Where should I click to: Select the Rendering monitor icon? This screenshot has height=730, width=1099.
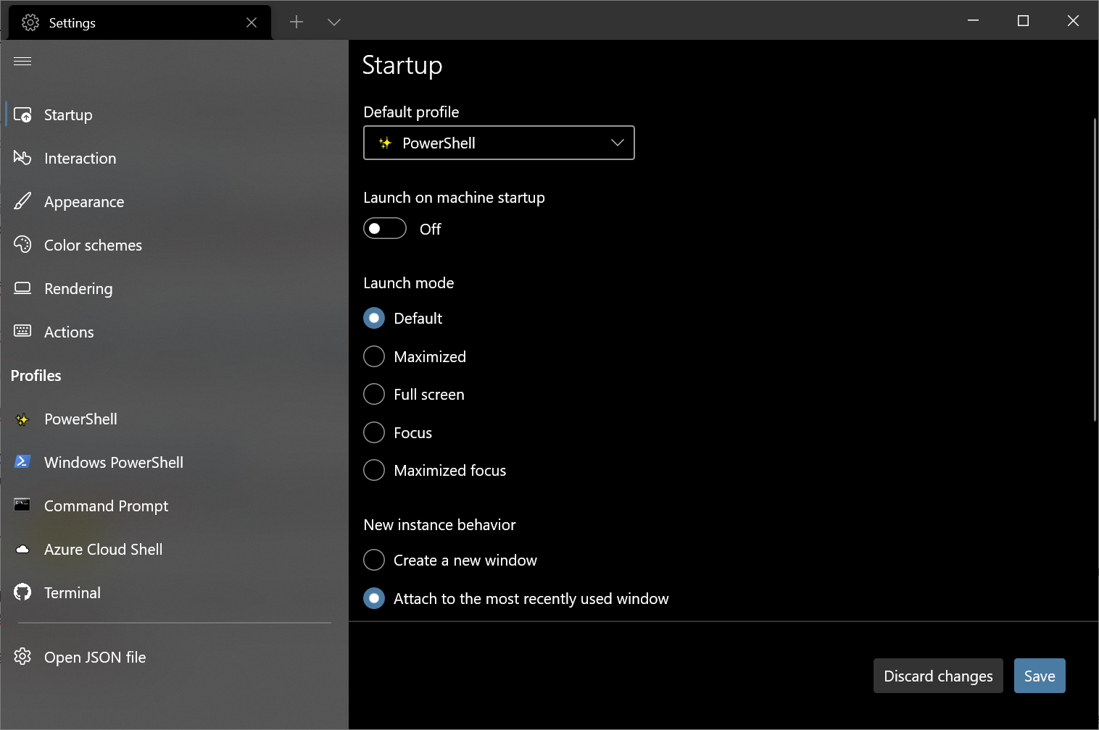point(22,288)
